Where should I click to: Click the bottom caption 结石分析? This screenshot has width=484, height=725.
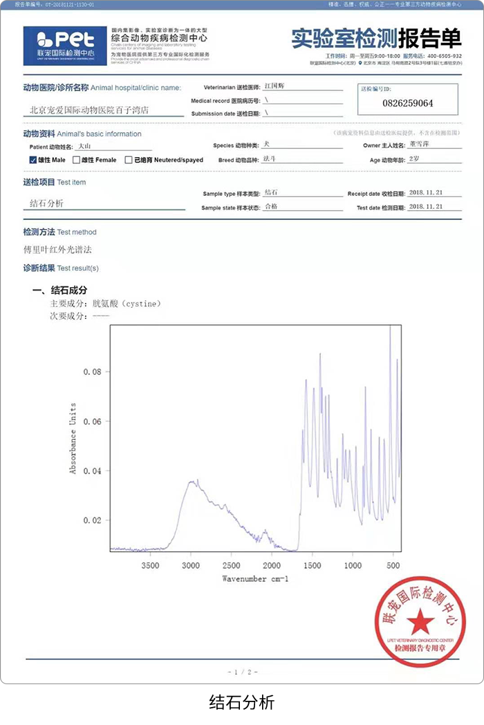pos(242,702)
